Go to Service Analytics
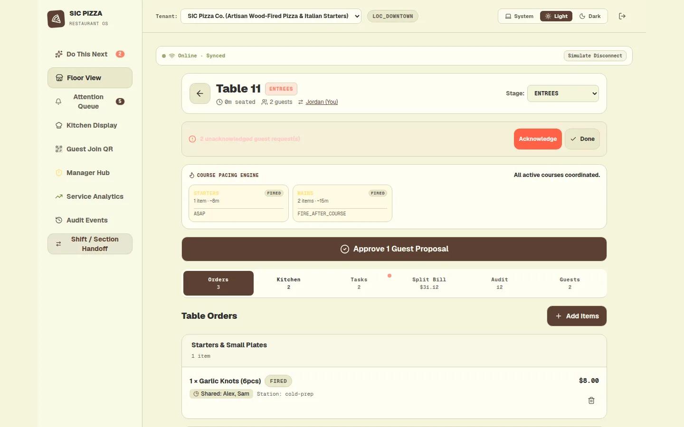Image resolution: width=684 pixels, height=427 pixels. (90, 196)
